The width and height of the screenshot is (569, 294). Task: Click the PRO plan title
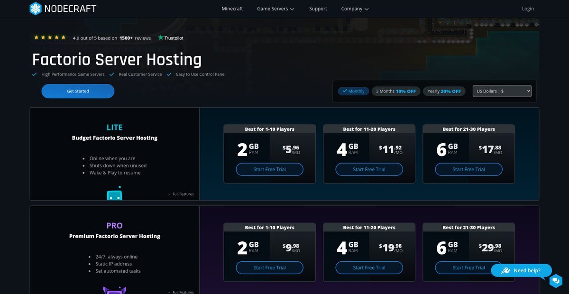pyautogui.click(x=115, y=225)
